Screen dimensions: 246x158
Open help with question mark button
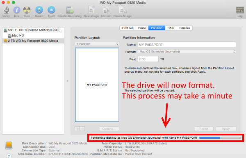(9, 156)
